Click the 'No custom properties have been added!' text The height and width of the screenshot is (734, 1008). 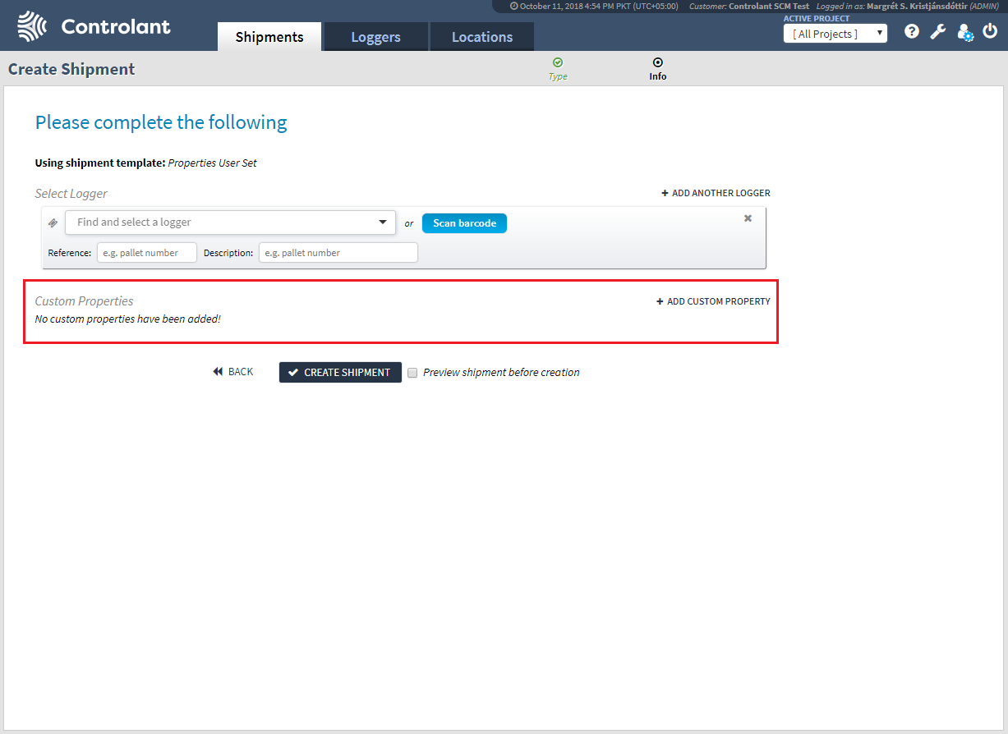[127, 319]
